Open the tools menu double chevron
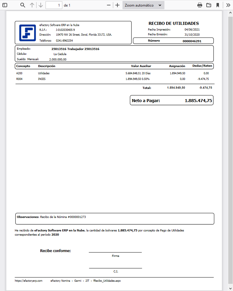This screenshot has width=233, height=291. point(228,5)
